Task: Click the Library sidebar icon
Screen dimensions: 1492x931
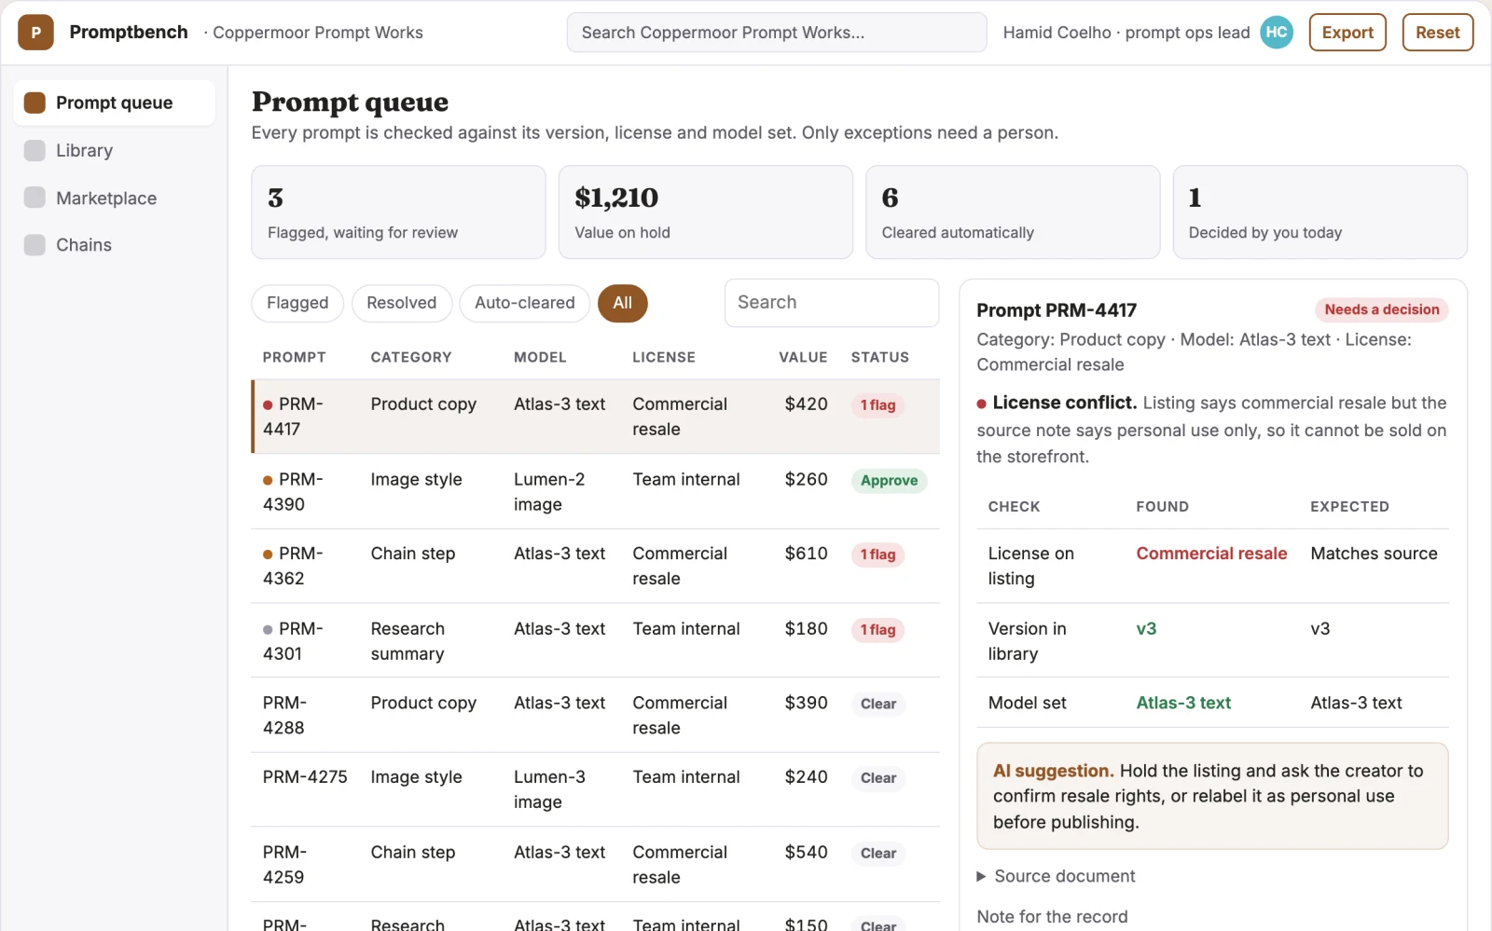Action: (x=35, y=150)
